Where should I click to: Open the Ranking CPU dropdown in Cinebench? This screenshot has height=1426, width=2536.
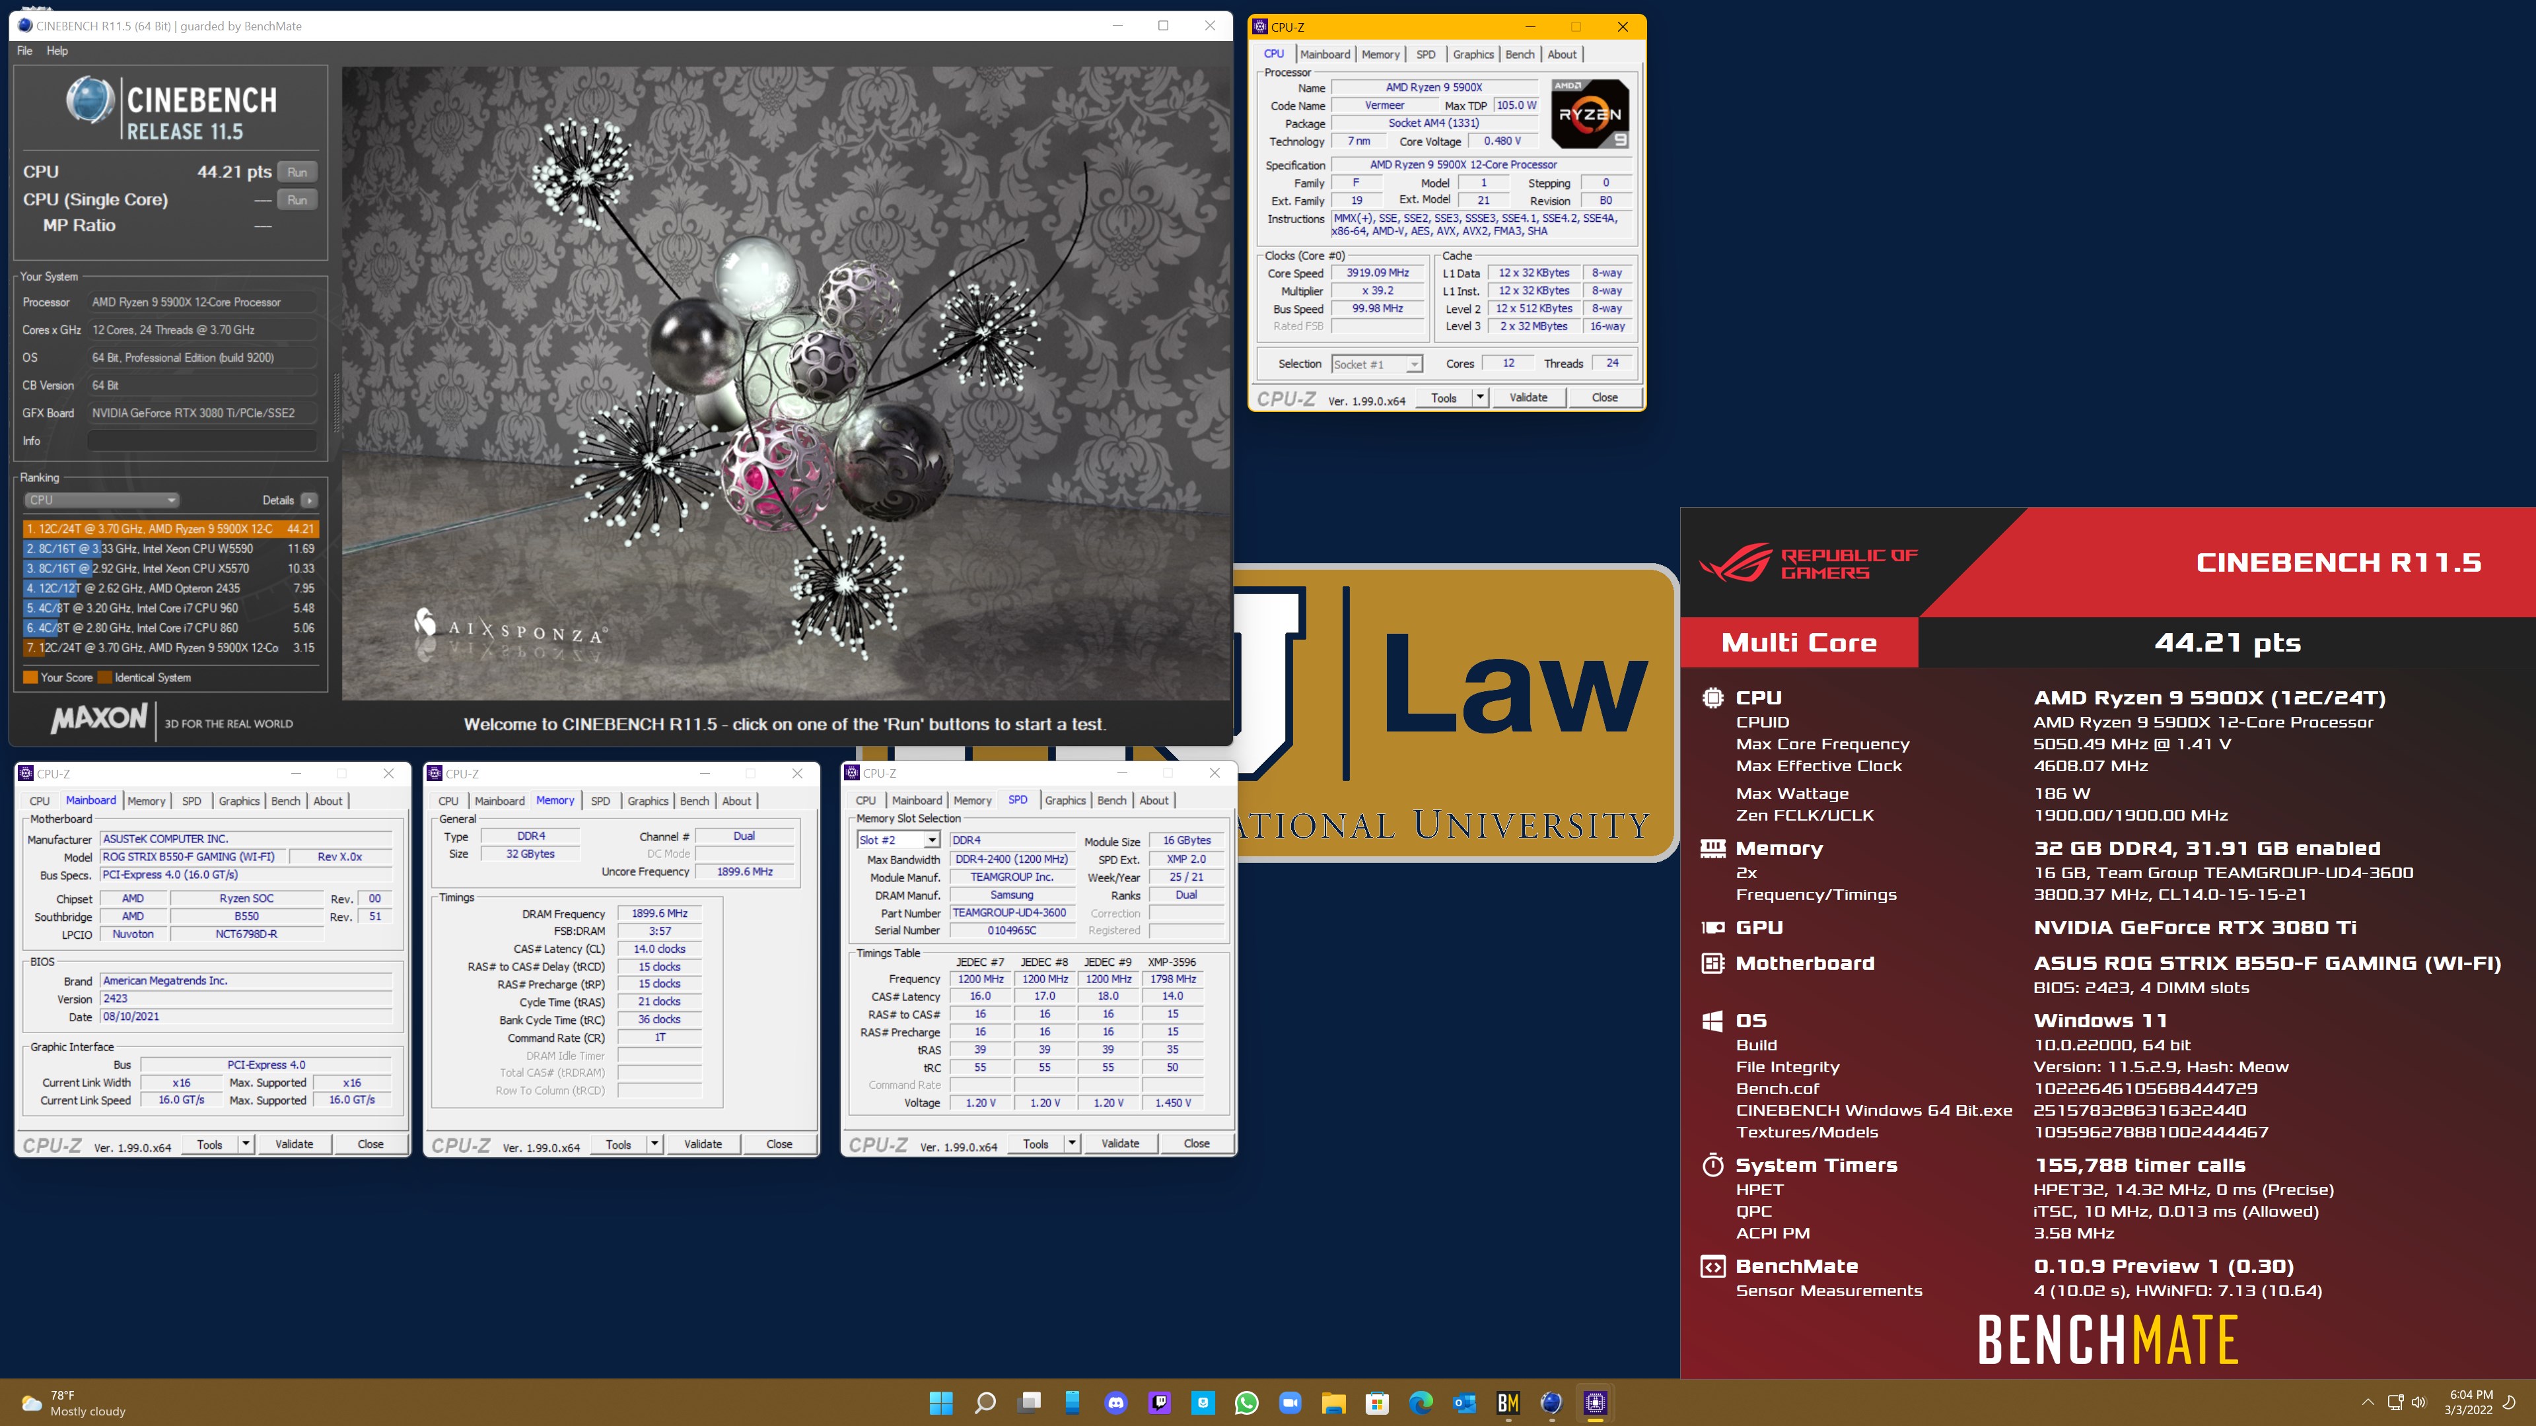point(102,500)
